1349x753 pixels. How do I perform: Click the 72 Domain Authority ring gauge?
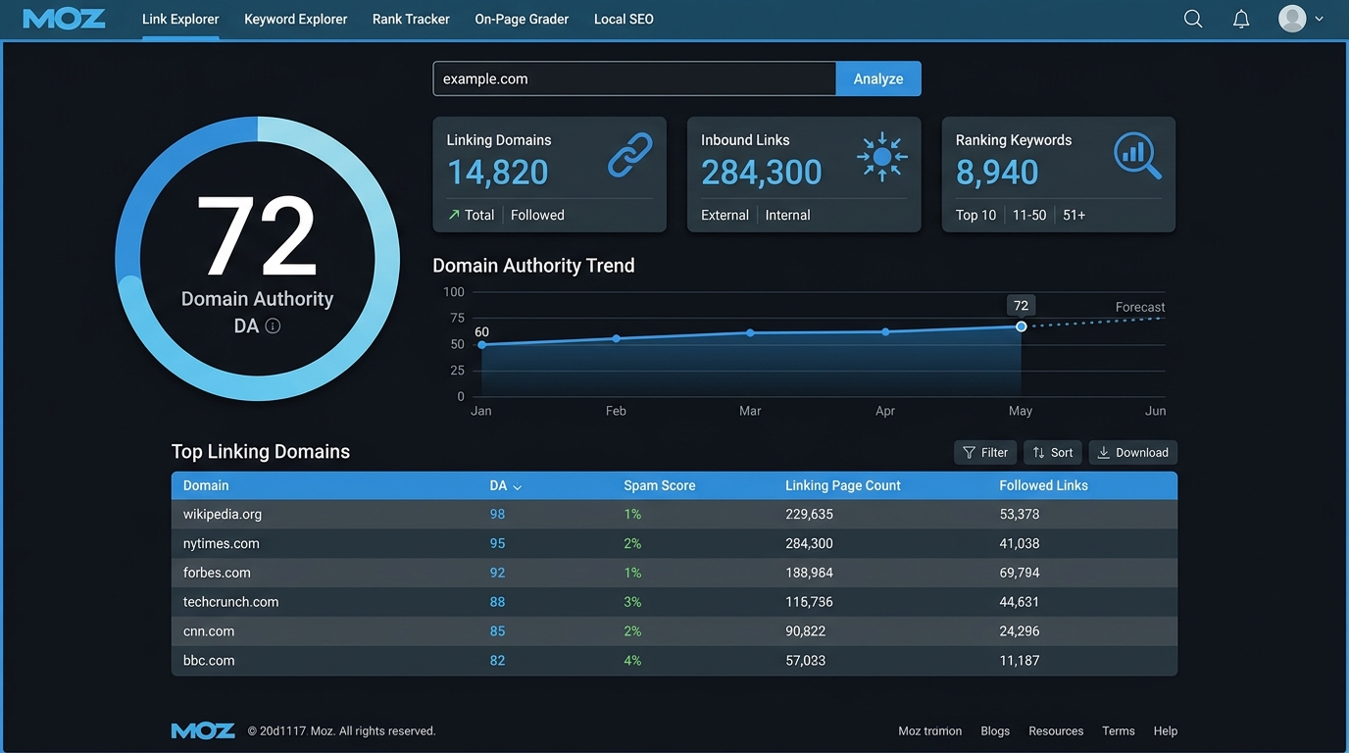tap(258, 259)
